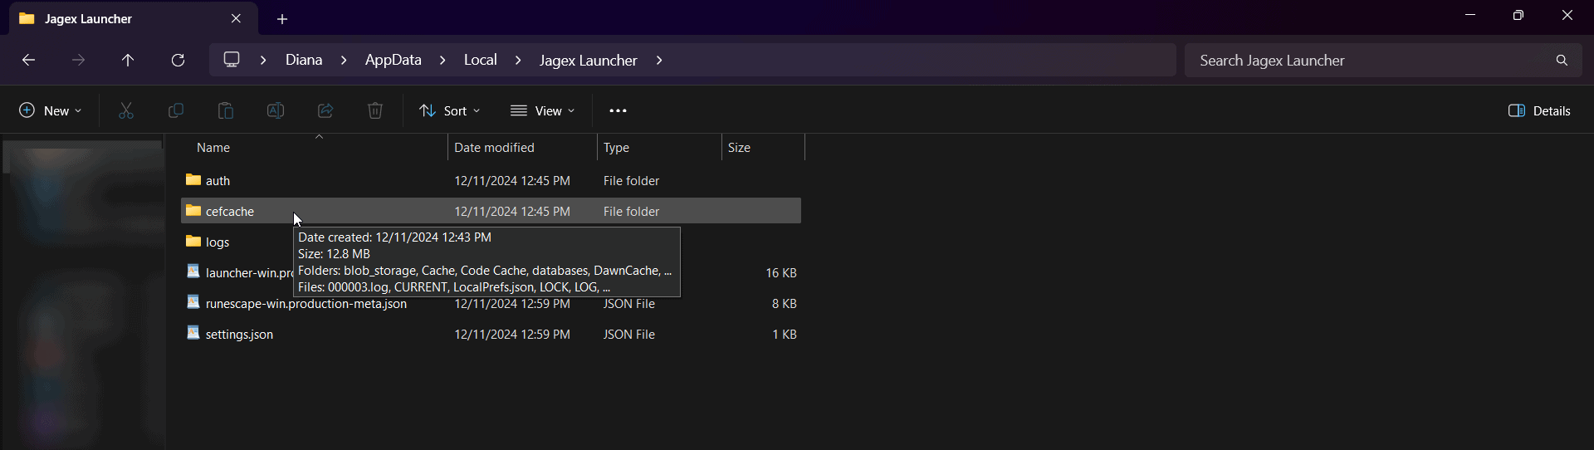Click the search magnifier icon
The width and height of the screenshot is (1594, 450).
pos(1562,60)
